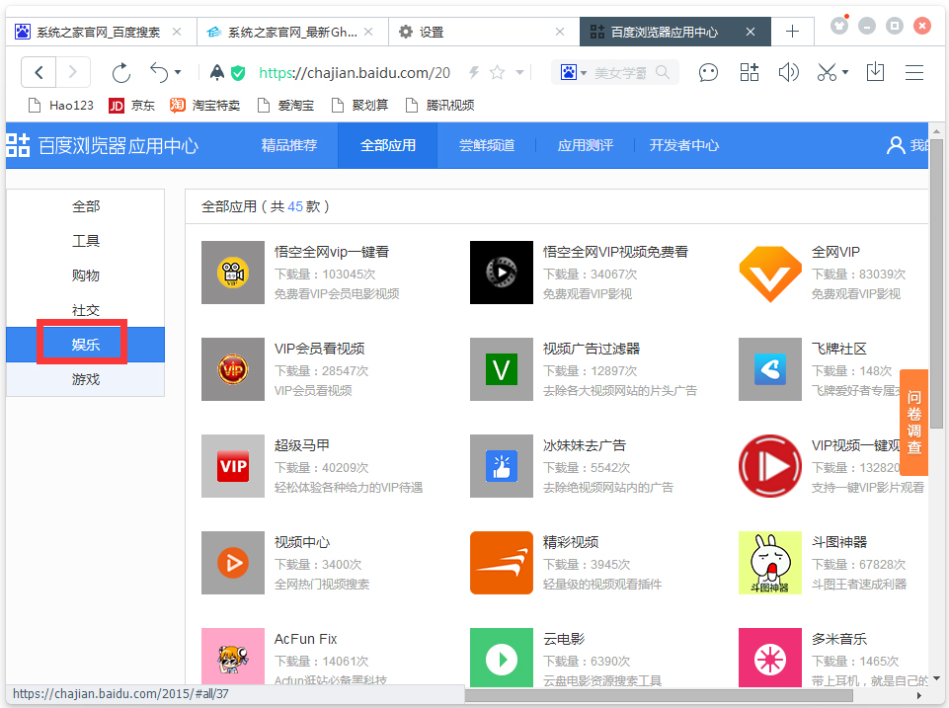Open 悟空全网VIP视频免费看 app icon
The width and height of the screenshot is (949, 708).
502,273
